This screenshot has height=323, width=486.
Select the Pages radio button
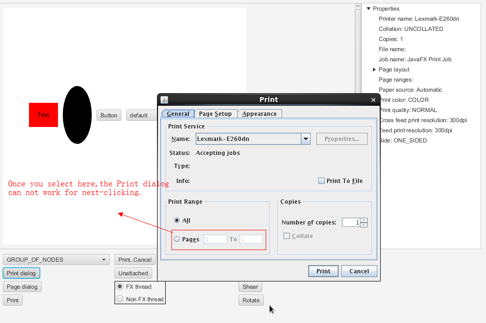(x=177, y=239)
